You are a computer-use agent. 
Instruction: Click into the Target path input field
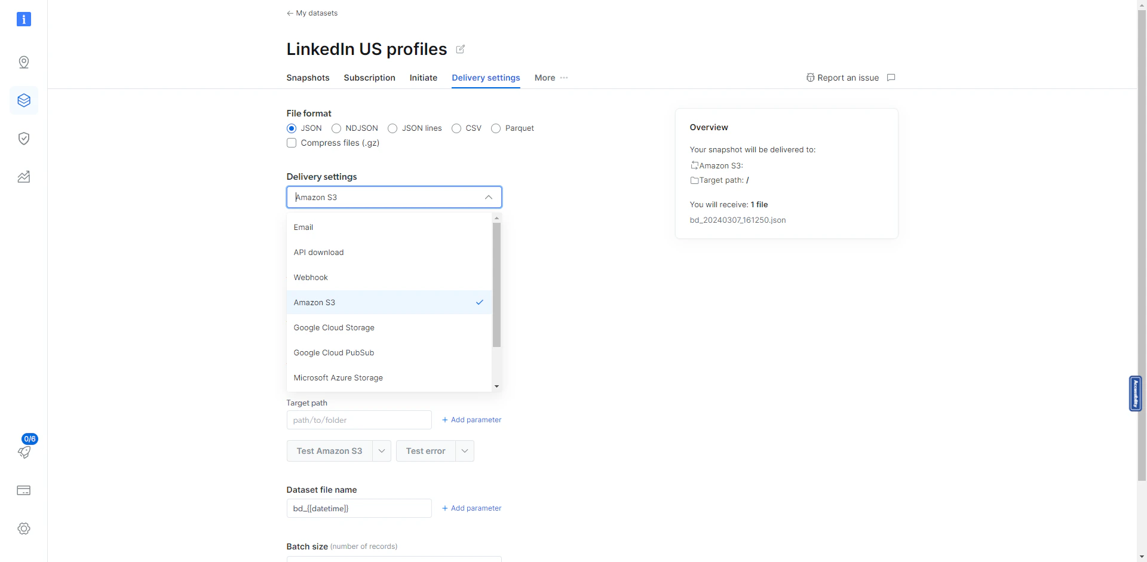coord(359,420)
